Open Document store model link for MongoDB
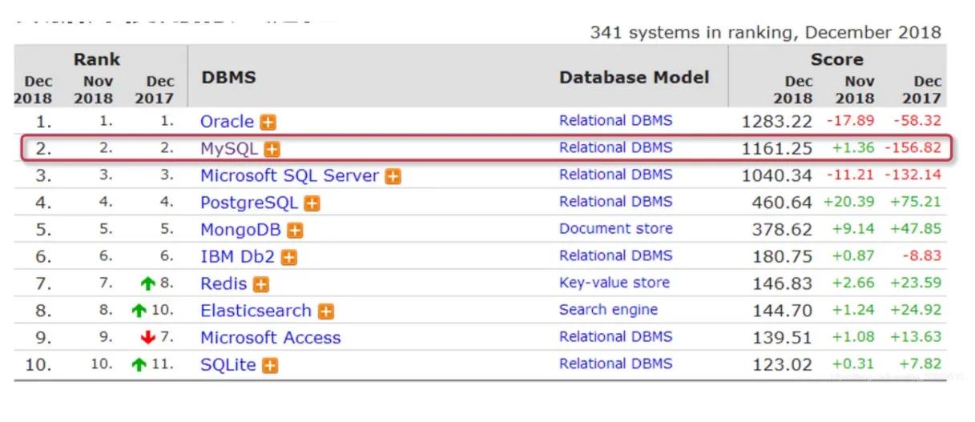 pyautogui.click(x=615, y=228)
